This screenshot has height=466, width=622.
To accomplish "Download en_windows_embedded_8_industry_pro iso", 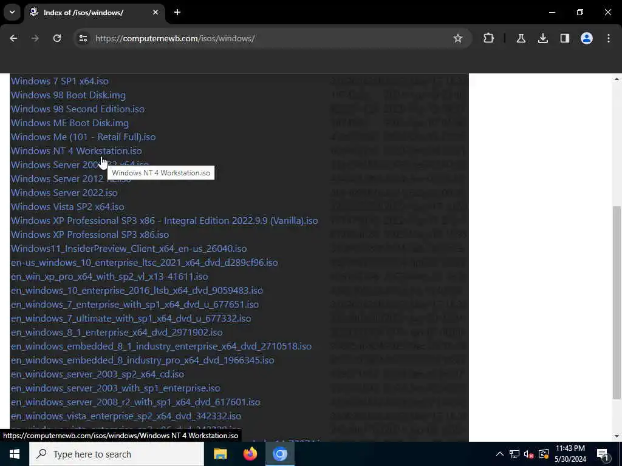I will click(x=142, y=360).
